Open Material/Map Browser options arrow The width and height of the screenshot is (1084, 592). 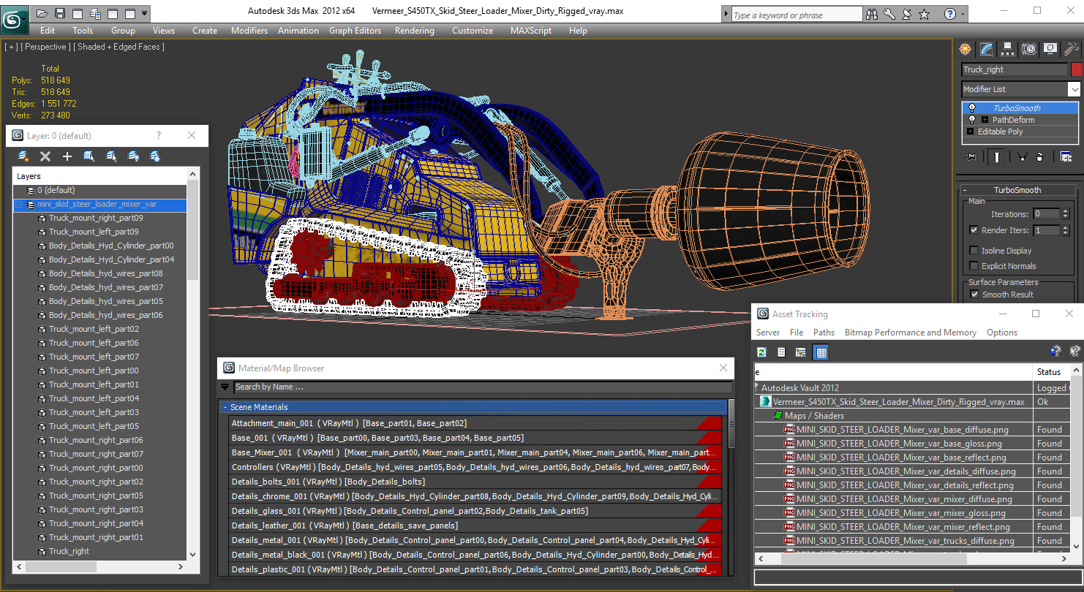(225, 387)
